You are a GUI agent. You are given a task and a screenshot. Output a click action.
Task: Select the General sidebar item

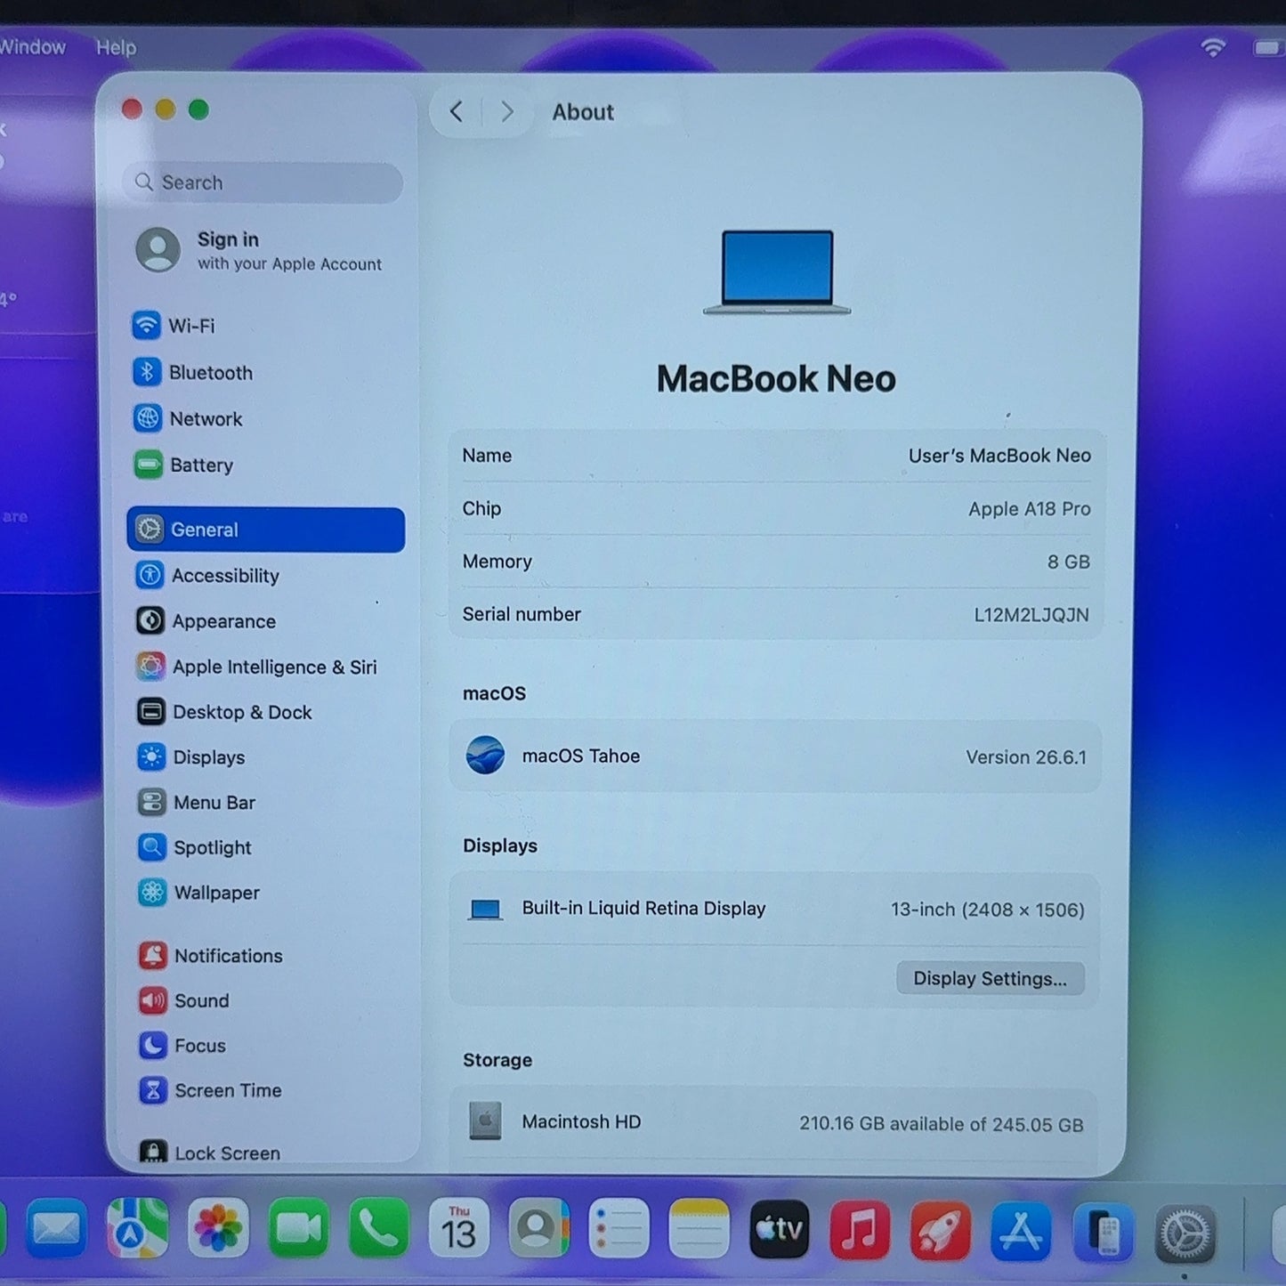265,530
